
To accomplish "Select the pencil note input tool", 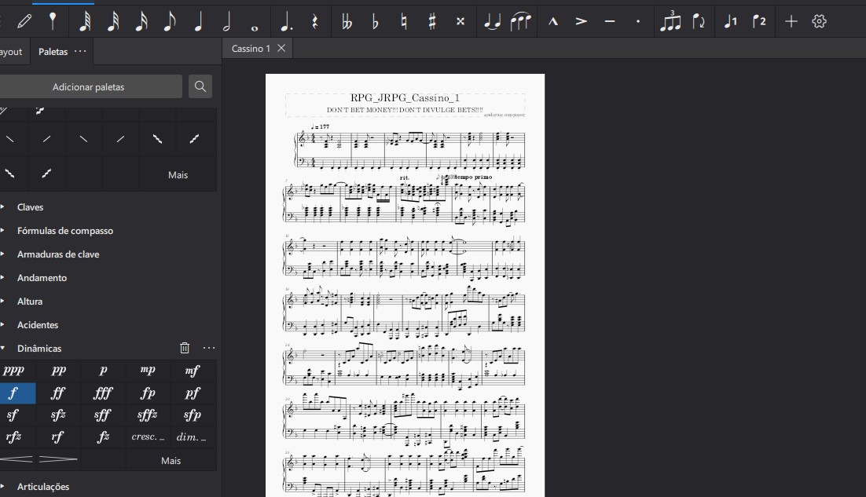I will point(24,21).
